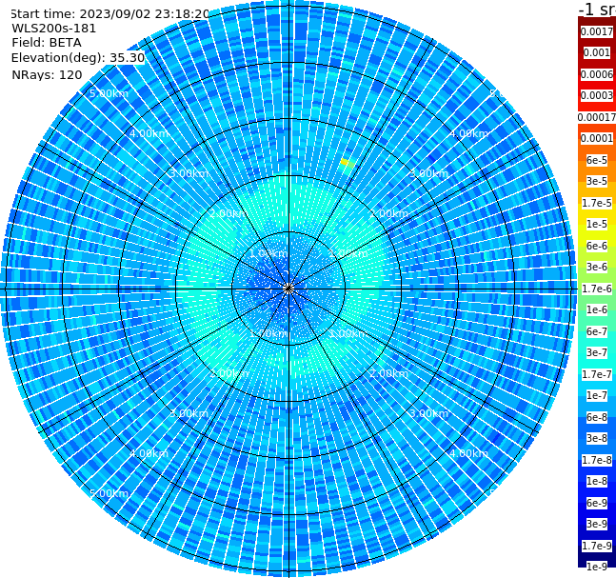Click the scan origin at the plot center
Screen dimensions: 616x578
tap(288, 289)
